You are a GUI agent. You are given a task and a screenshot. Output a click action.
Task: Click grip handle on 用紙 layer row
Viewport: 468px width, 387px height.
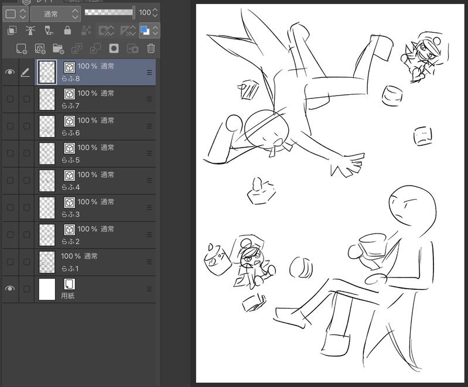point(149,289)
